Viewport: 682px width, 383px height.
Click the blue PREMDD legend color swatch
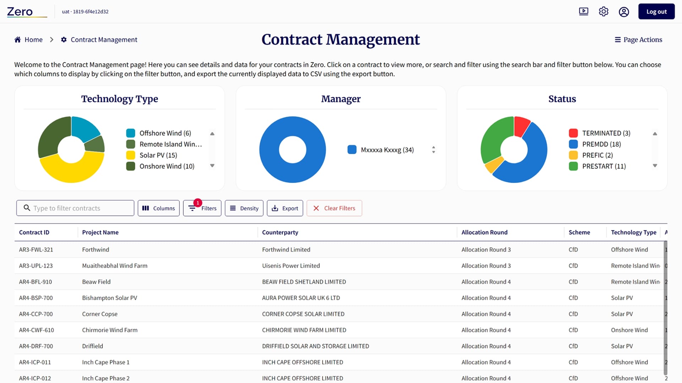click(573, 144)
